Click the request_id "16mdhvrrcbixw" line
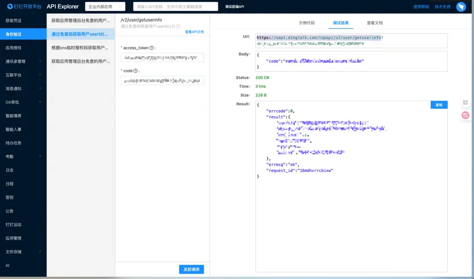Screen dimensions: 474x279 tap(300, 171)
